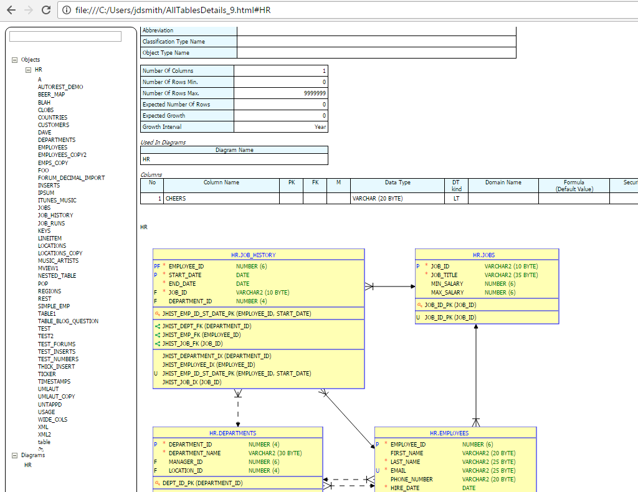
Task: Reload the current page
Action: point(46,10)
